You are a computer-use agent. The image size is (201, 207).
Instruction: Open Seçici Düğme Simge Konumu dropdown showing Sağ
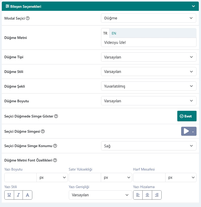(149, 146)
